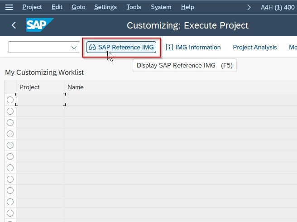Image resolution: width=297 pixels, height=222 pixels.
Task: Select the fourth worklist row radio button
Action: coord(10,134)
